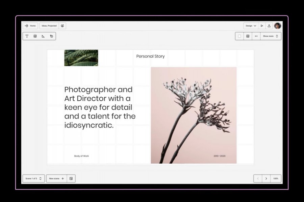Select the Text tool

click(27, 36)
